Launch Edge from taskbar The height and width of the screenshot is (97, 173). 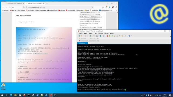11,95
